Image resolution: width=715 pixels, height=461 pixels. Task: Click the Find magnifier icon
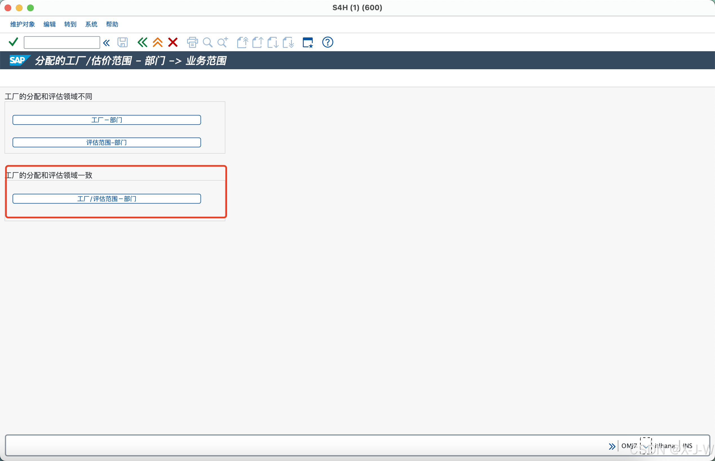pyautogui.click(x=207, y=42)
